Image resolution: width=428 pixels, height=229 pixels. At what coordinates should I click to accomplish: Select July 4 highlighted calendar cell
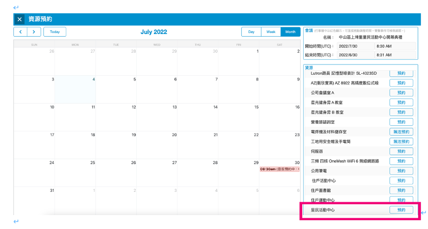pos(75,90)
